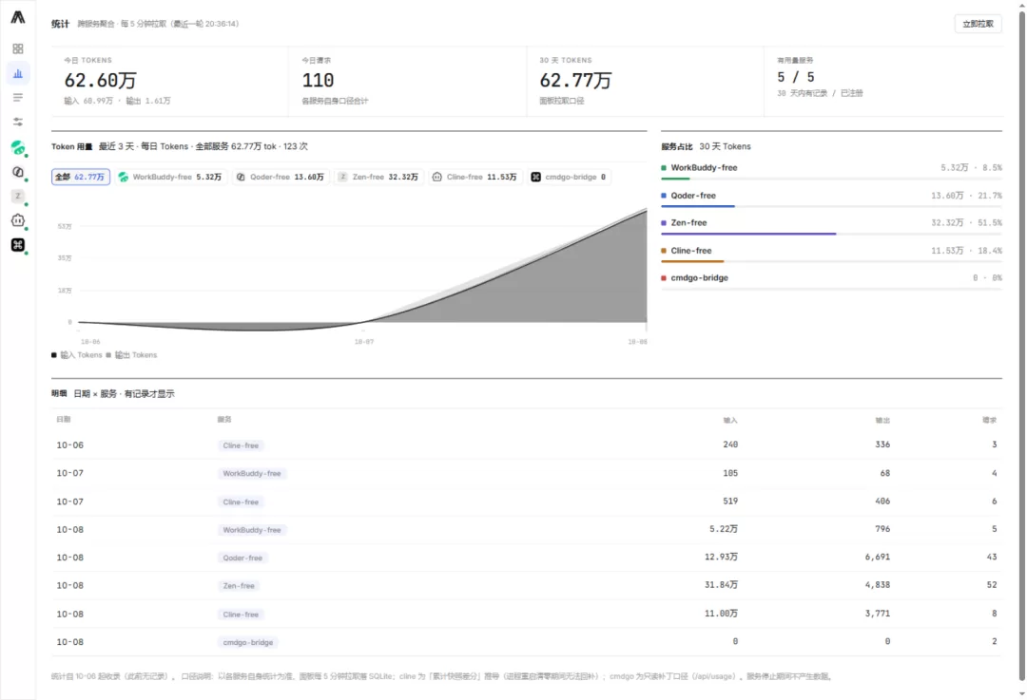Click the Cline-free tag in the 10-06 row
This screenshot has width=1027, height=700.
pyautogui.click(x=241, y=445)
